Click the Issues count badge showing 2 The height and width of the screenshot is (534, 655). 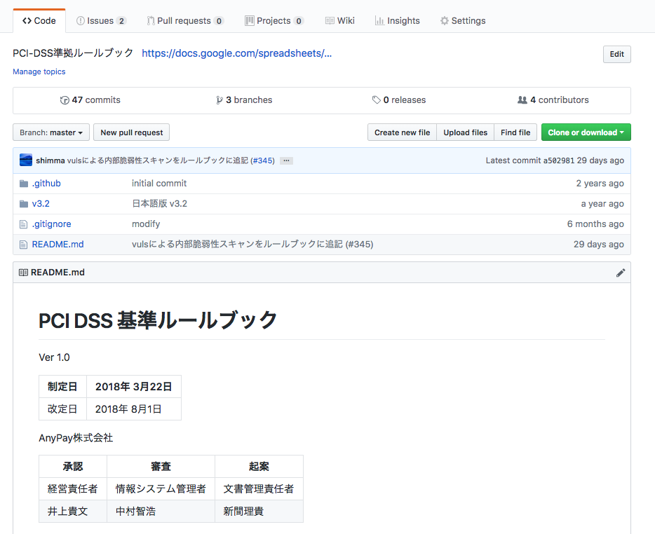(x=121, y=21)
